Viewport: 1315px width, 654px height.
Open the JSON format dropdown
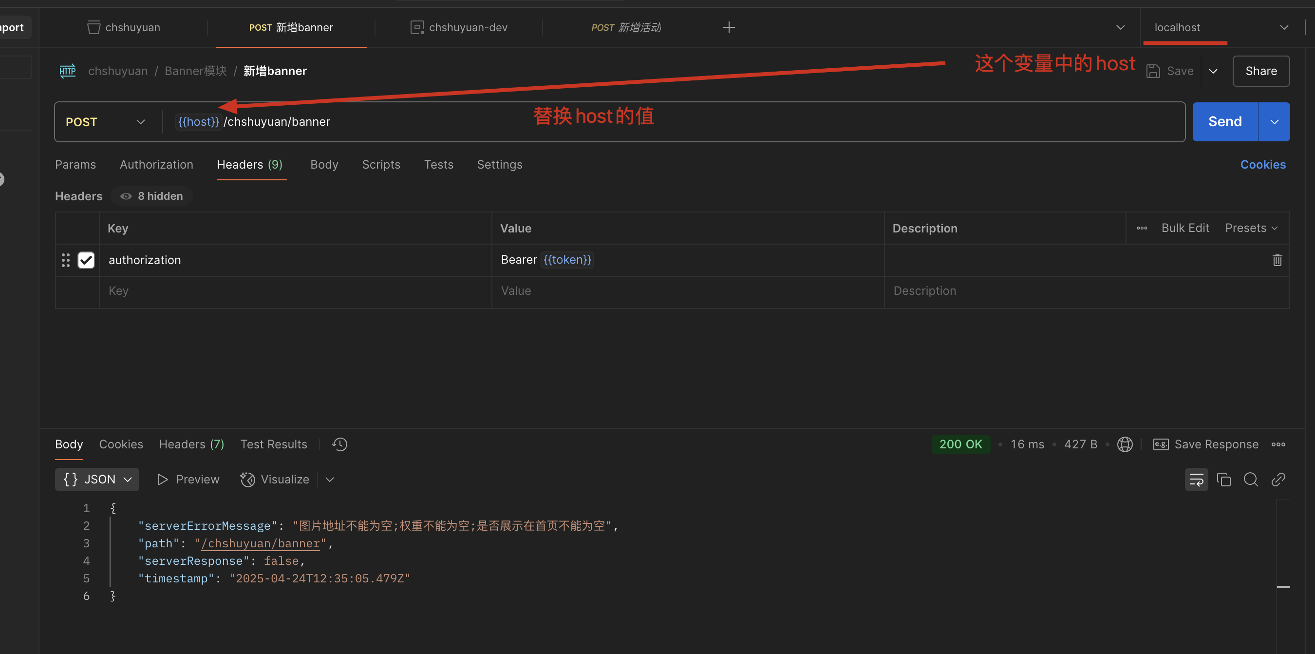[x=97, y=479]
